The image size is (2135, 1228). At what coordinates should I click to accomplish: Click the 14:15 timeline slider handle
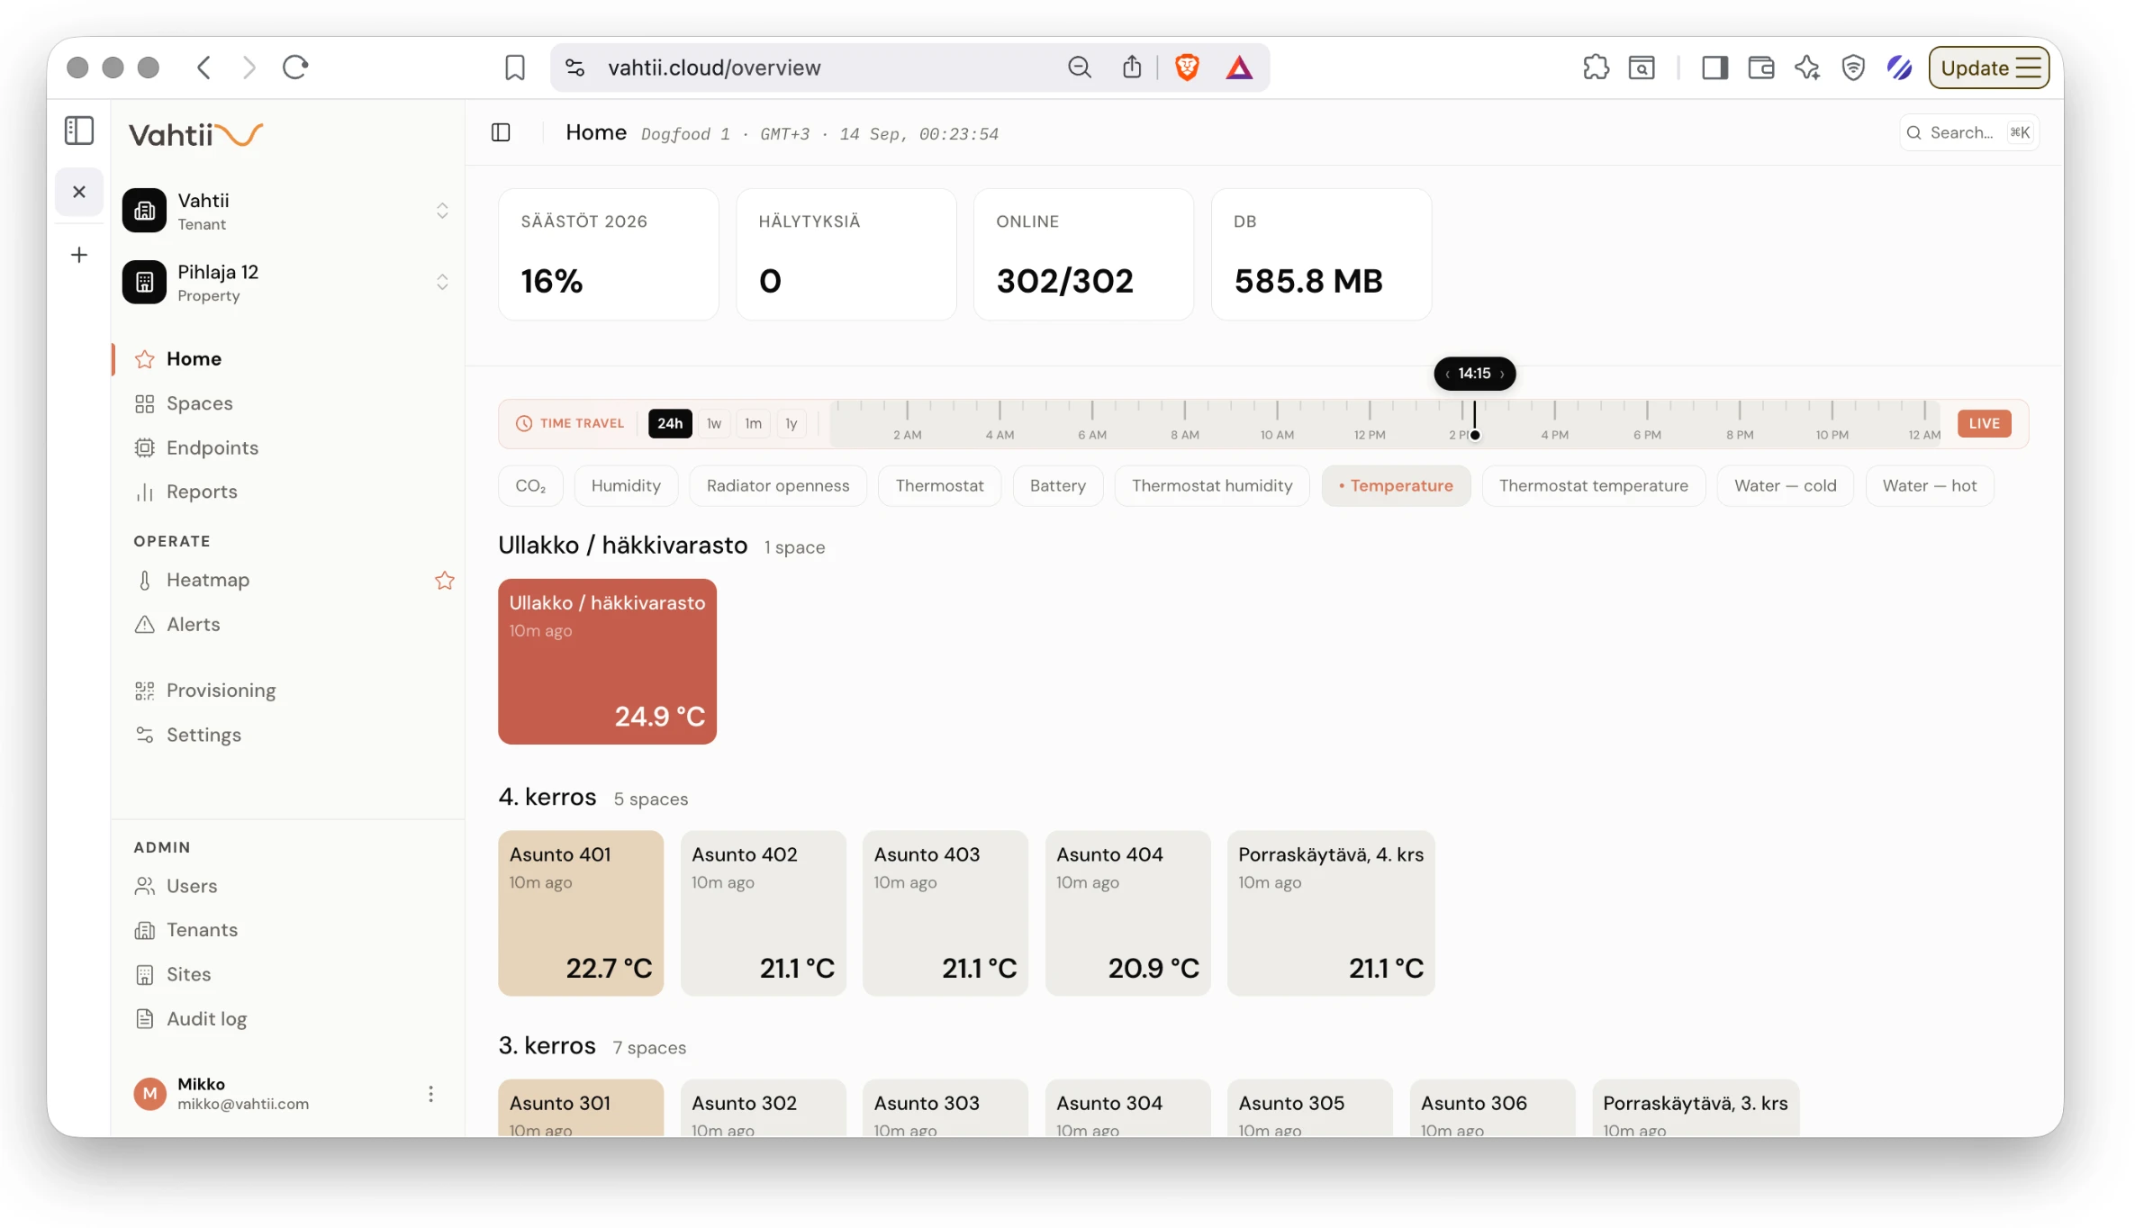pyautogui.click(x=1475, y=374)
